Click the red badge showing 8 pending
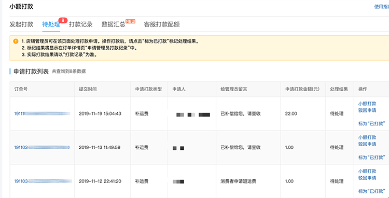Image resolution: width=389 pixels, height=198 pixels. pyautogui.click(x=63, y=20)
